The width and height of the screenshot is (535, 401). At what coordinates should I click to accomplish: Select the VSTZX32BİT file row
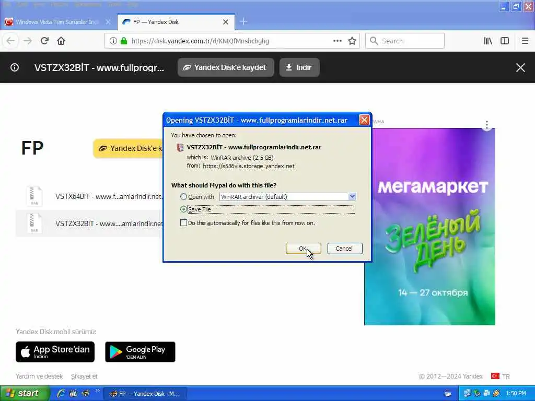click(89, 223)
